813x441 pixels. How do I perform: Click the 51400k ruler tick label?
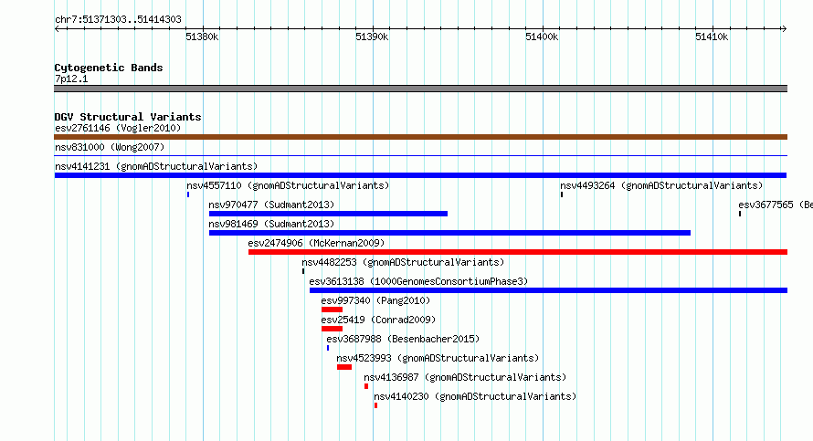click(x=542, y=37)
